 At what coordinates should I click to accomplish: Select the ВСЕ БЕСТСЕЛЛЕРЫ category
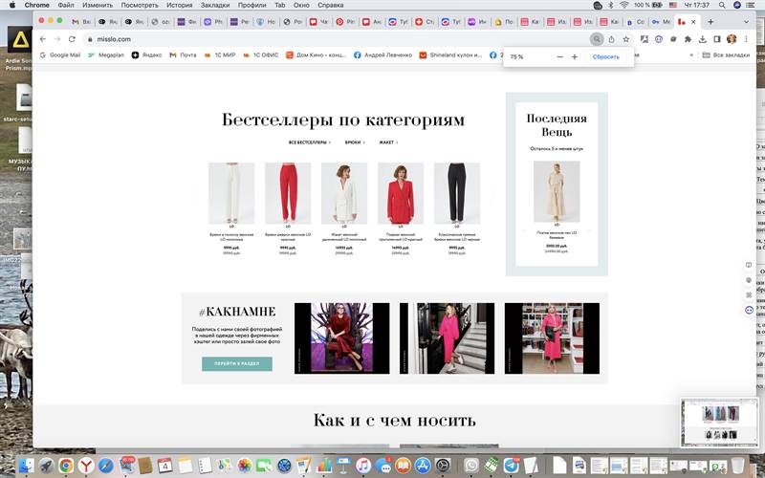(x=309, y=142)
